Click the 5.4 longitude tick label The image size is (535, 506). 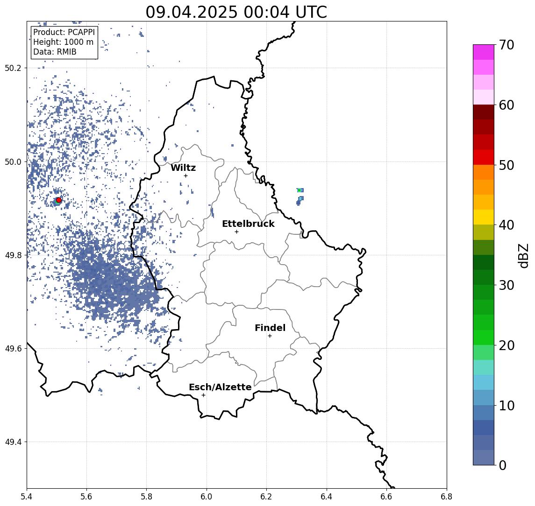[27, 497]
